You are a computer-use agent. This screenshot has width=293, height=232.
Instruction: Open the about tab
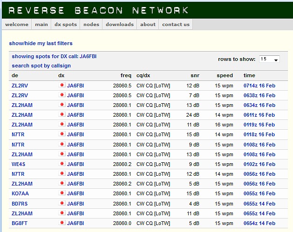pyautogui.click(x=148, y=25)
